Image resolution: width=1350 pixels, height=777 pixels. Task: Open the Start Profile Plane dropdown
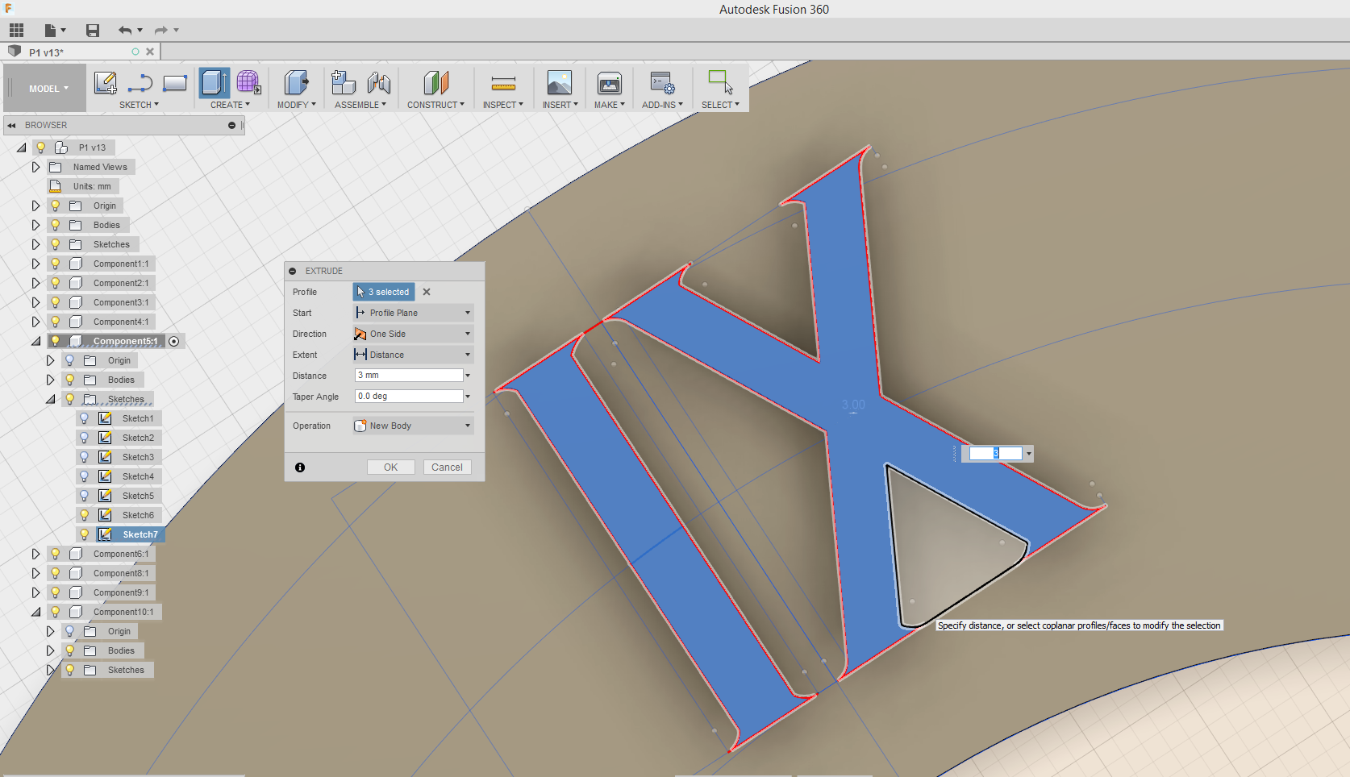pos(413,313)
